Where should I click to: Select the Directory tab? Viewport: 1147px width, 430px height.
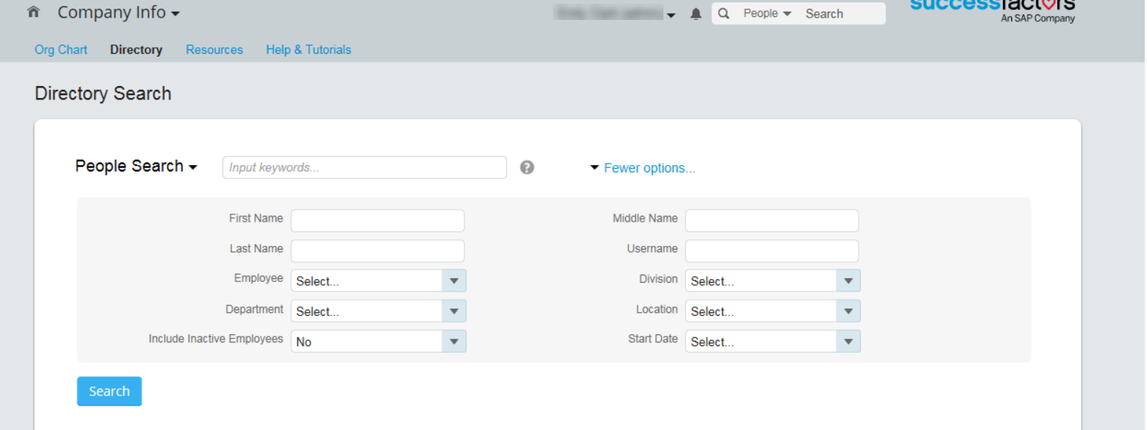pyautogui.click(x=136, y=50)
